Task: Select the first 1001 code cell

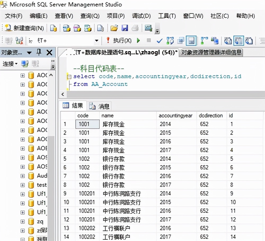Action: (87, 124)
